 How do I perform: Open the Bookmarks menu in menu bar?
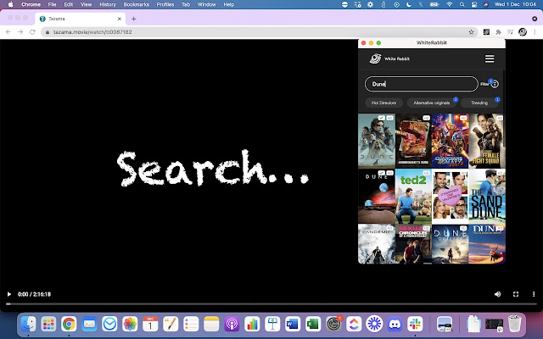(136, 4)
